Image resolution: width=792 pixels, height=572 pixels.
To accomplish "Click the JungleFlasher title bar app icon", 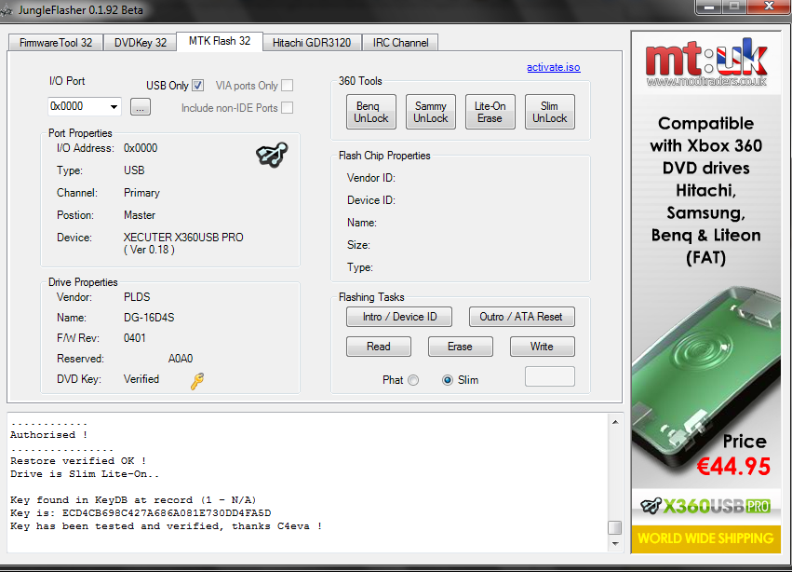I will (x=7, y=10).
